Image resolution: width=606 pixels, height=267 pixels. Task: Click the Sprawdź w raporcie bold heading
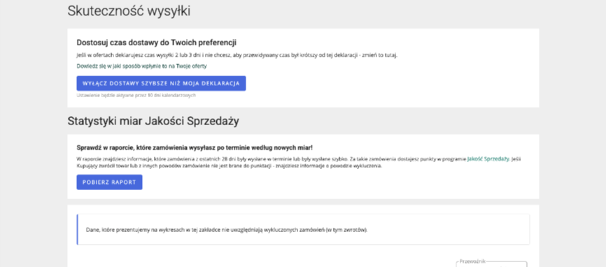(x=195, y=147)
